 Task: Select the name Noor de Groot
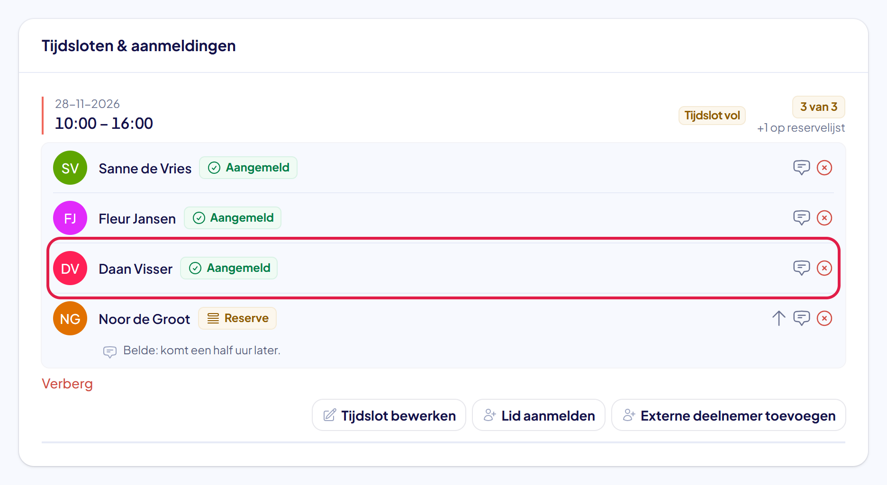pos(144,319)
